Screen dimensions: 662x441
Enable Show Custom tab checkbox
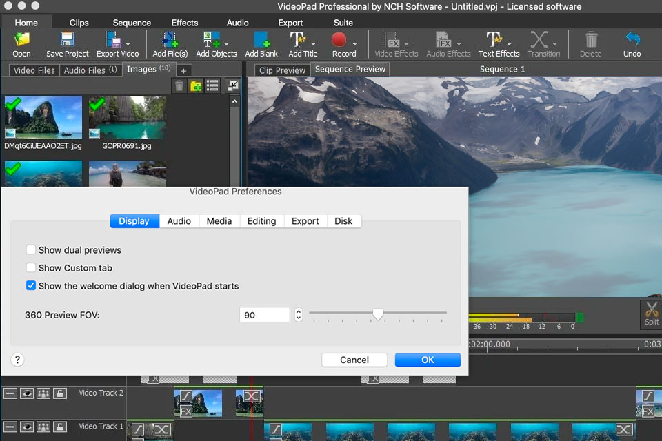click(x=31, y=267)
